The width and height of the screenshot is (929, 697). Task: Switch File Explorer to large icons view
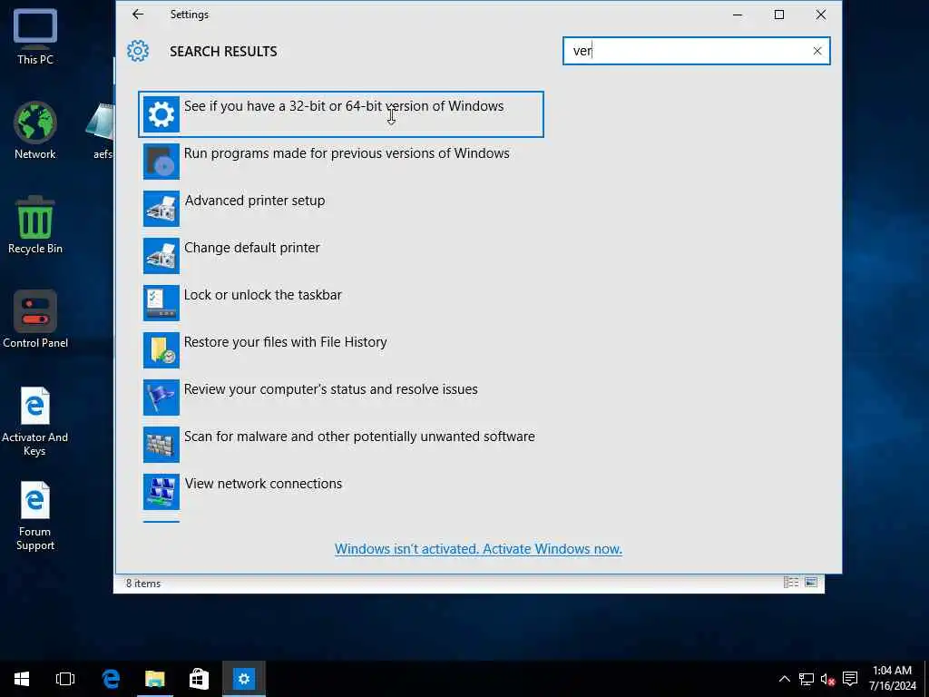point(811,583)
